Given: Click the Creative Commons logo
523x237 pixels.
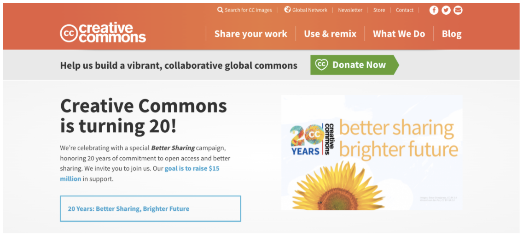Looking at the screenshot, I should pos(103,33).
